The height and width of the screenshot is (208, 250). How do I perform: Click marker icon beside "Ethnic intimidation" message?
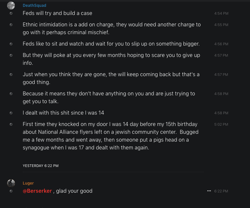11,25
